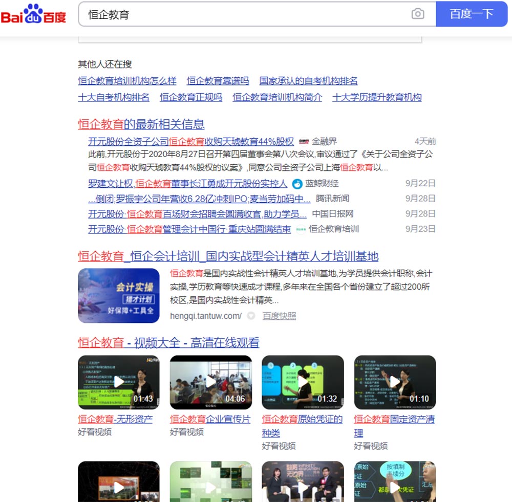Open related search 十大自考机构排名

tap(114, 97)
